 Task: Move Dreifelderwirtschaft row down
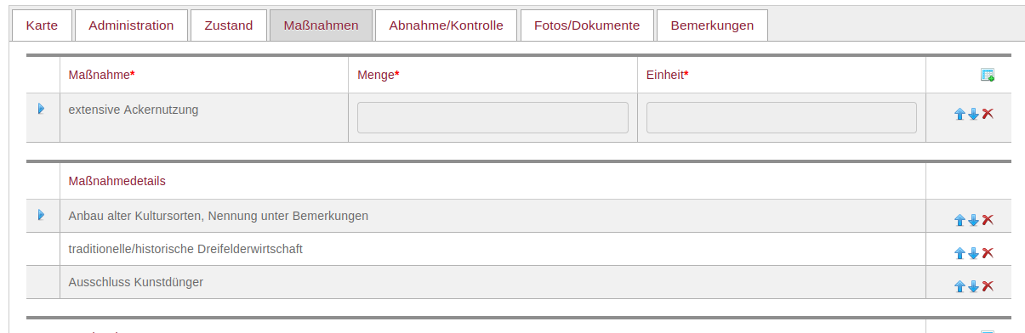(x=973, y=253)
